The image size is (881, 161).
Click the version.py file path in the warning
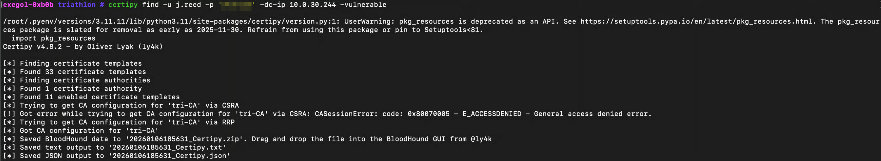171,21
